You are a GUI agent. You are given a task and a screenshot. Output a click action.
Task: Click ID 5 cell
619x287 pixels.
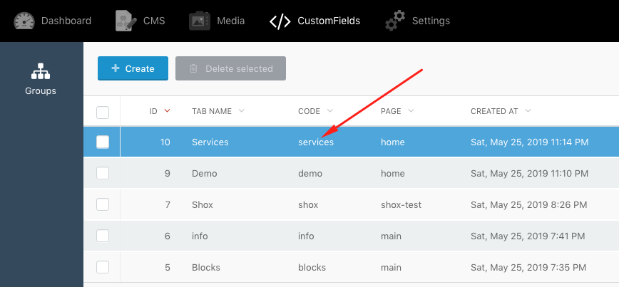coord(168,268)
